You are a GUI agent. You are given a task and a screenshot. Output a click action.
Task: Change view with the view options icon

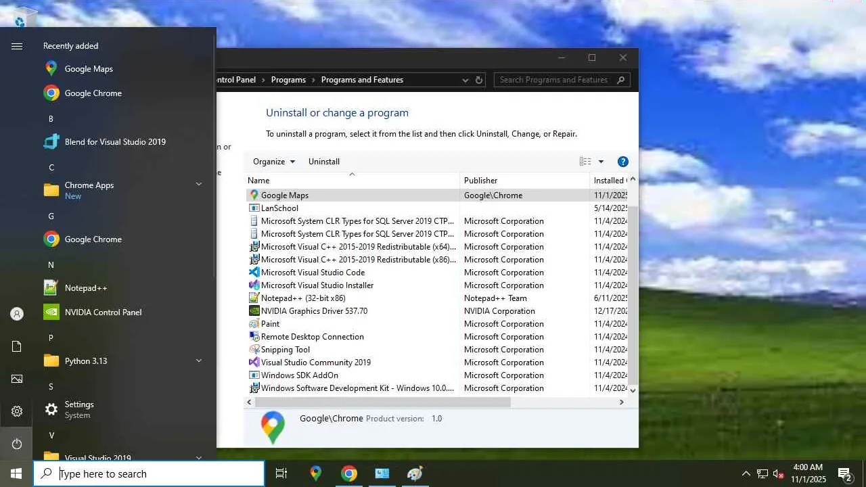[x=585, y=162]
